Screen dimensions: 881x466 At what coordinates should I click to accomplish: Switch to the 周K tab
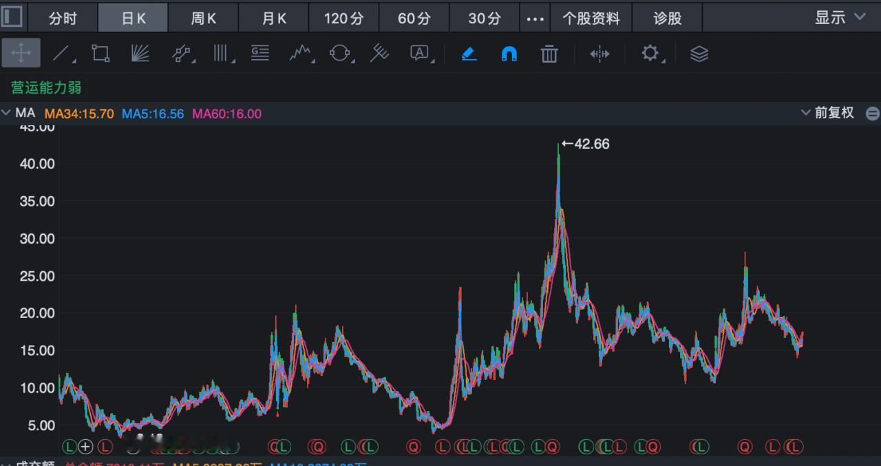[x=204, y=19]
